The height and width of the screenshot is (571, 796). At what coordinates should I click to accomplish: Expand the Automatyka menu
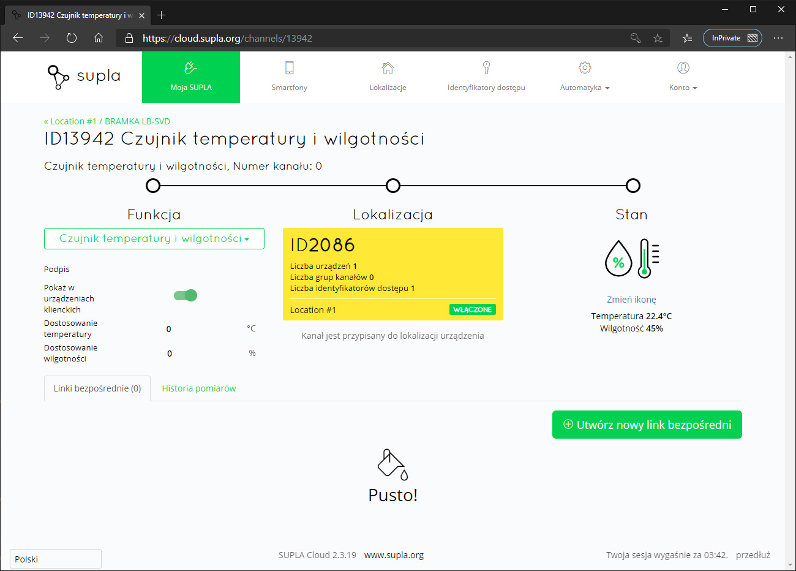(585, 88)
